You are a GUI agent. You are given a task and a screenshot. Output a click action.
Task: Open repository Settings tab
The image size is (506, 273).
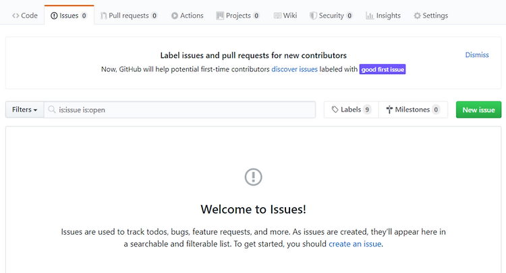click(431, 15)
